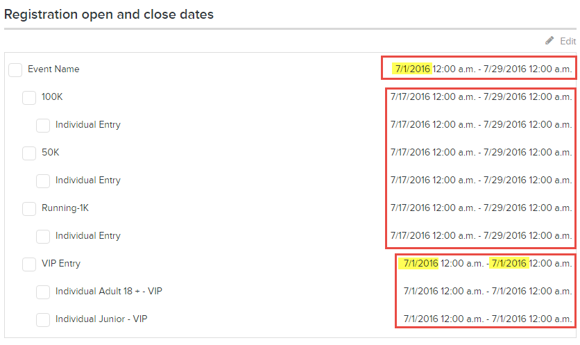This screenshot has height=345, width=580.
Task: Click the pencil edit icon
Action: [x=549, y=40]
